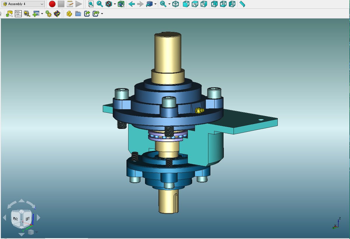This screenshot has height=239, width=350.
Task: Click the cube with cursor select icon
Action: 121,4
